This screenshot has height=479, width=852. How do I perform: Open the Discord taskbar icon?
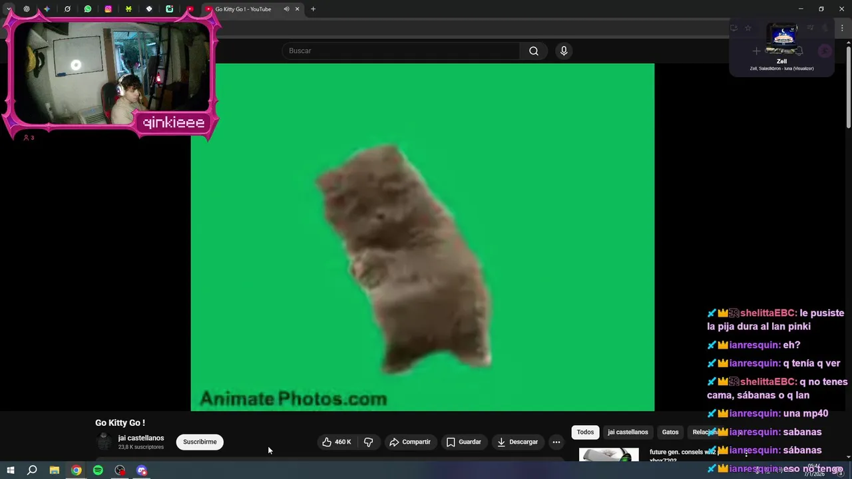pyautogui.click(x=142, y=470)
